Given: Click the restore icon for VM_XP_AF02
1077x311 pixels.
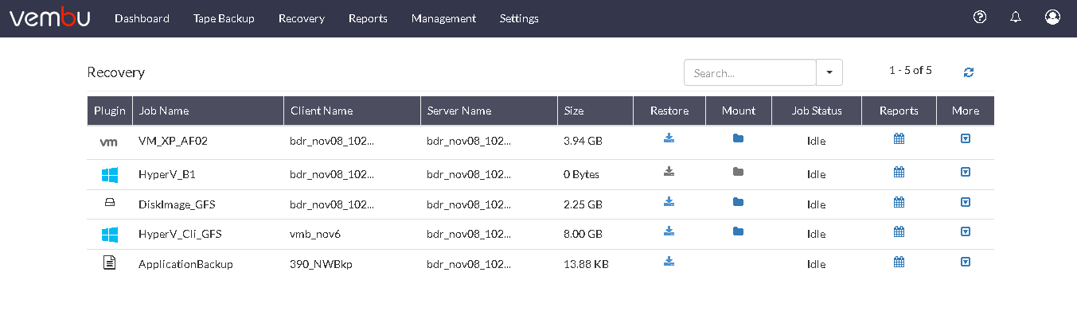Looking at the screenshot, I should click(x=669, y=138).
